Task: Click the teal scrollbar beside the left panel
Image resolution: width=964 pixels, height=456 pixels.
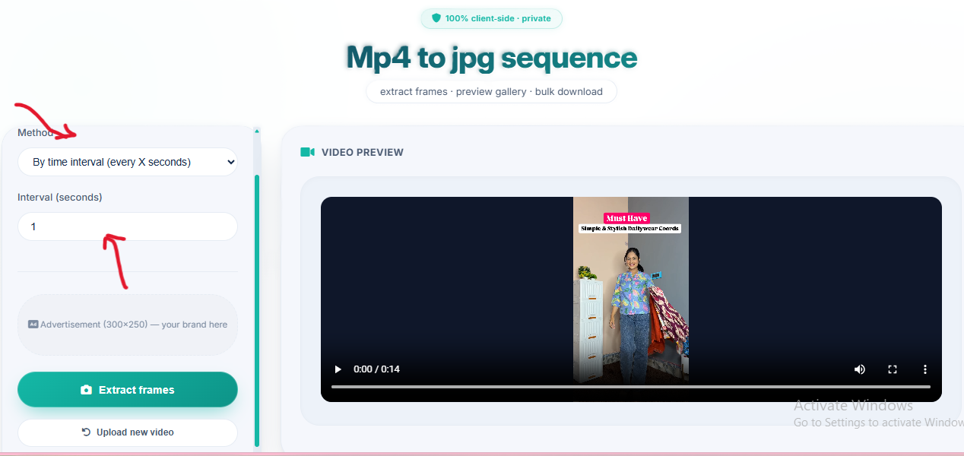Action: pyautogui.click(x=256, y=304)
